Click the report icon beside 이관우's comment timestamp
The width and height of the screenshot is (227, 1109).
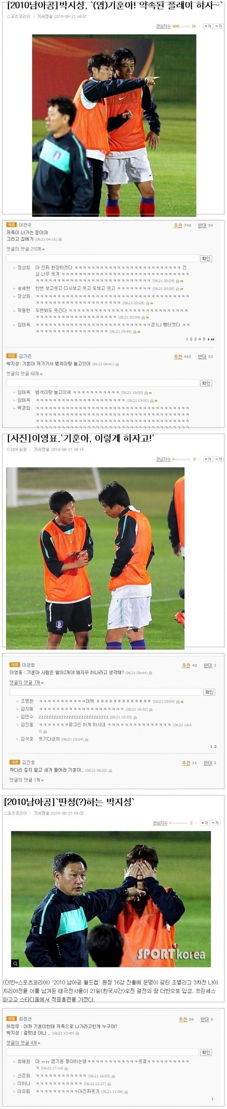[x=60, y=239]
